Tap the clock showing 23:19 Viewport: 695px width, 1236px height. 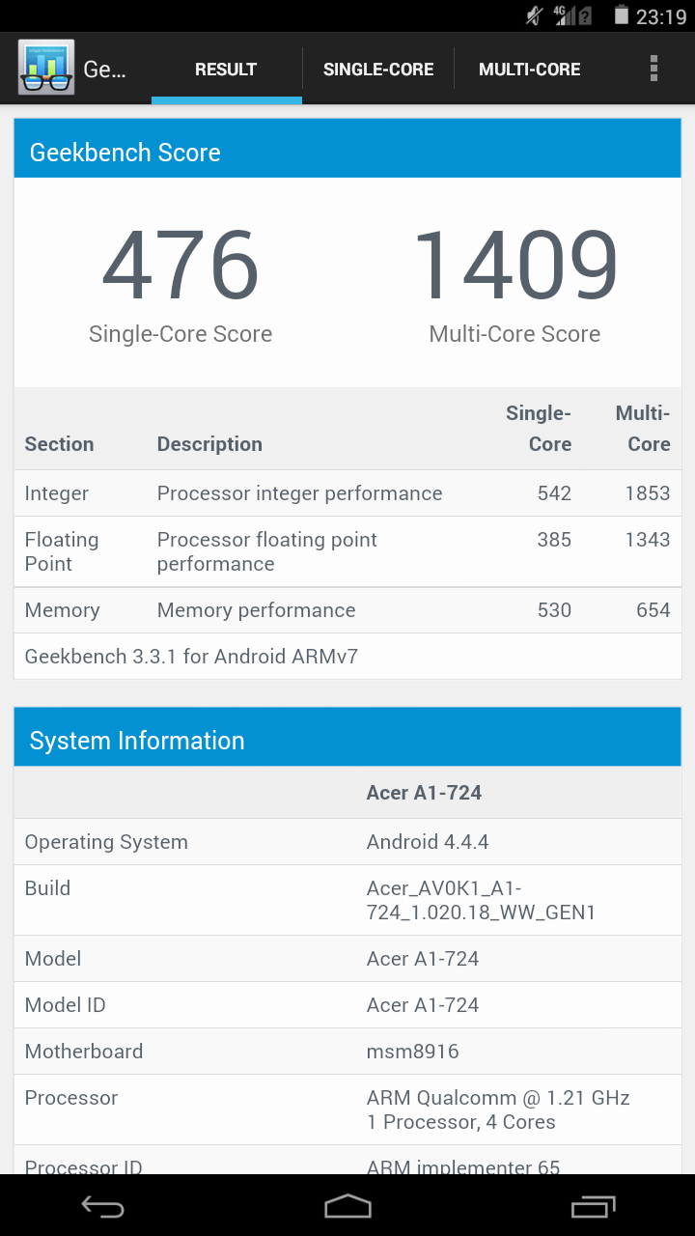click(x=661, y=16)
